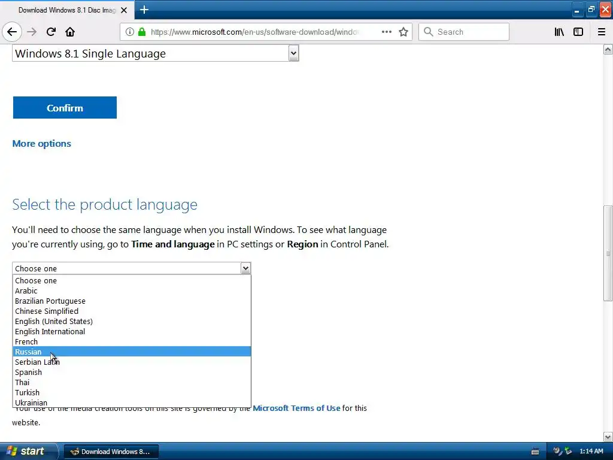This screenshot has height=460, width=613.
Task: Bookmark this page with the star
Action: (403, 32)
